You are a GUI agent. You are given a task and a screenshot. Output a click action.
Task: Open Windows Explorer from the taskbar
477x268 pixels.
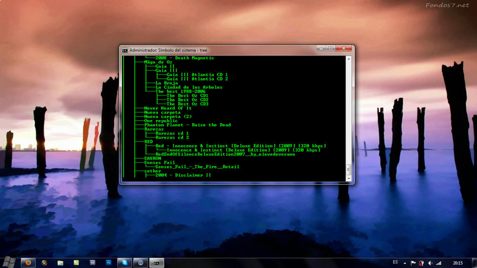60,262
